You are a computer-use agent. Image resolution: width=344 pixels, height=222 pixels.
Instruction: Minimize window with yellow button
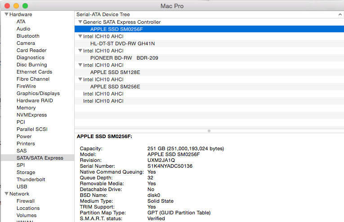pos(16,6)
